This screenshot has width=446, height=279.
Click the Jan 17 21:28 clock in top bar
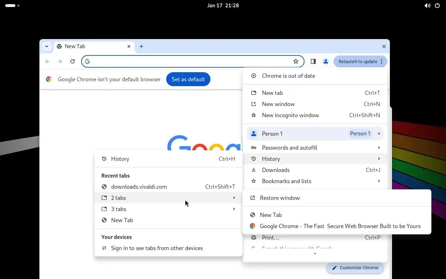tap(223, 6)
